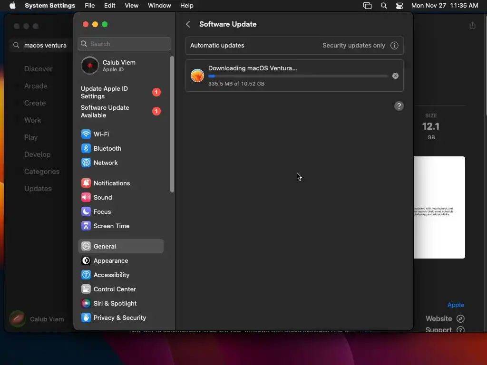Screen dimensions: 487x365
Task: Cancel the macOS Ventura download
Action: pos(395,76)
